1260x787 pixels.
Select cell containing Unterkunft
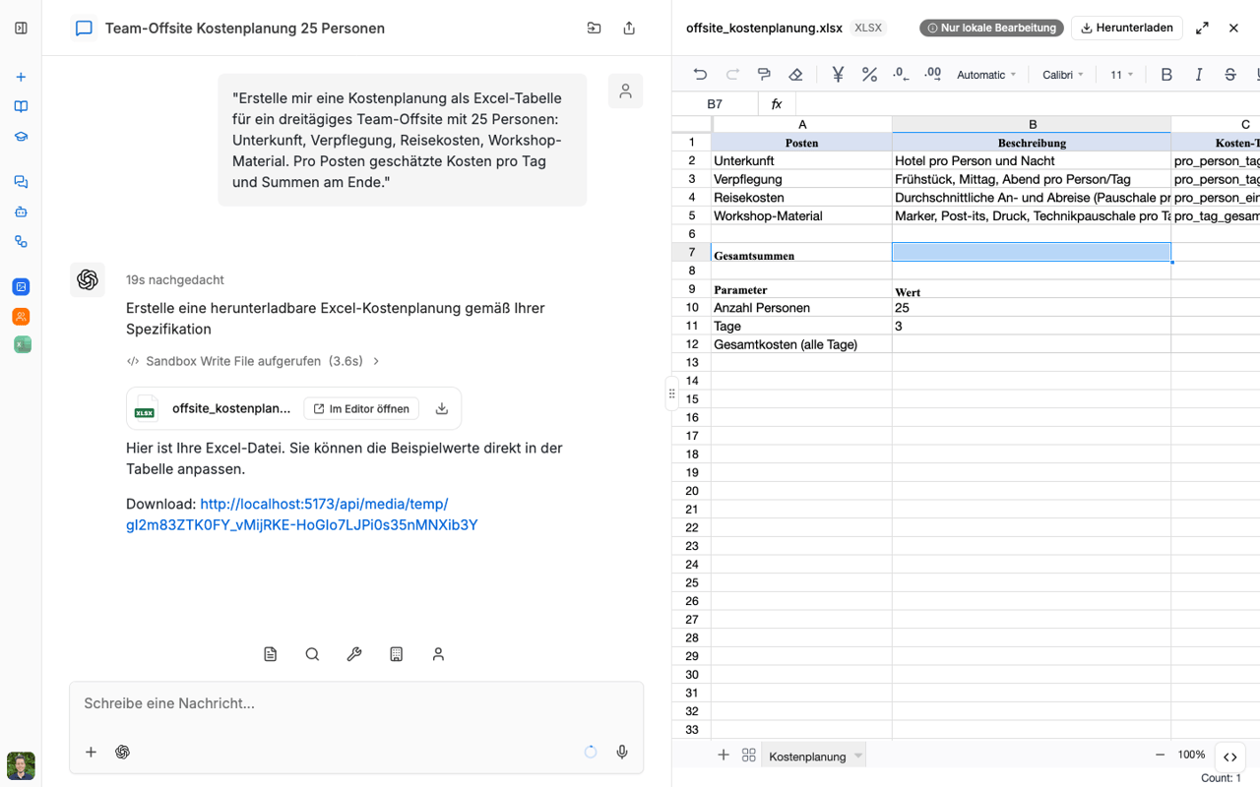pos(802,160)
